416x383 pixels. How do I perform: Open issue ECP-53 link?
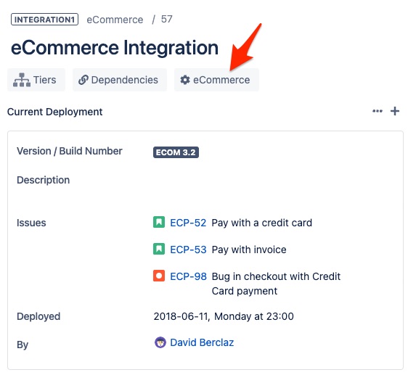(x=188, y=250)
